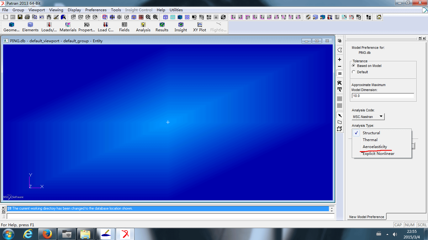Open the Materials application icon
This screenshot has height=240, width=428.
coord(68,27)
